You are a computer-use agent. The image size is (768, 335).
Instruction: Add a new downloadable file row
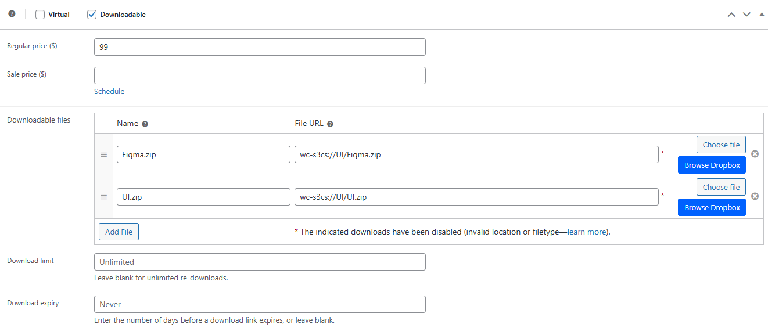(x=119, y=232)
